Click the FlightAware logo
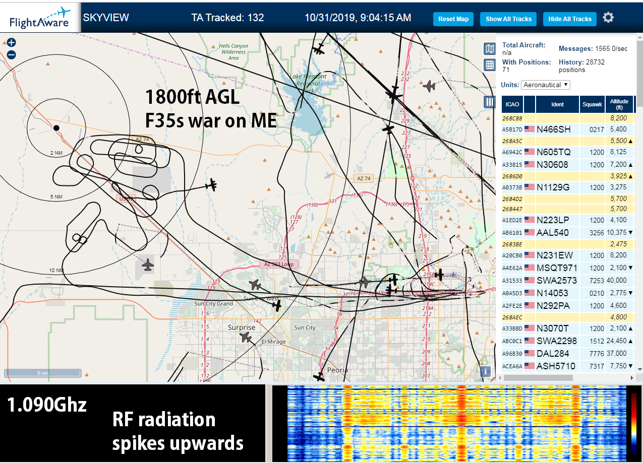 tap(40, 17)
